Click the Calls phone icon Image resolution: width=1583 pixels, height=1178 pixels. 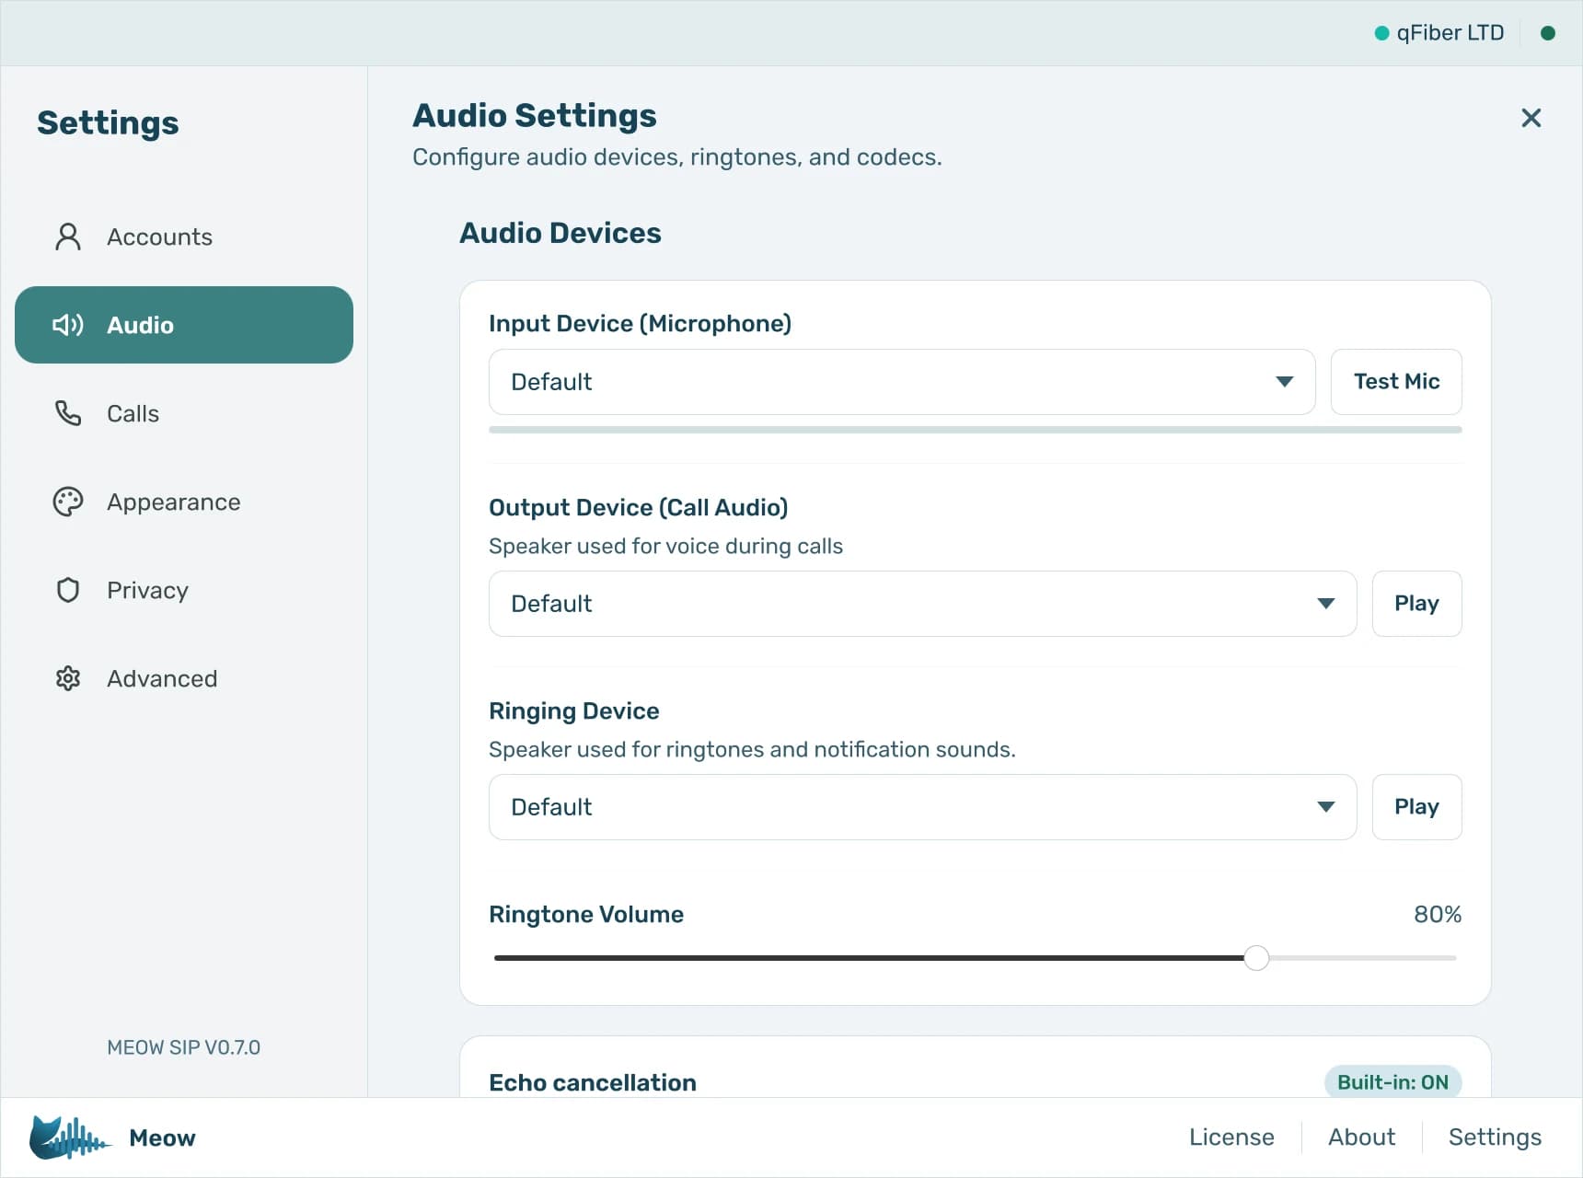click(68, 413)
